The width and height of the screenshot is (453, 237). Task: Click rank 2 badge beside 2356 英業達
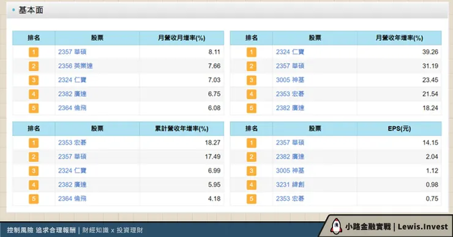[x=34, y=66]
